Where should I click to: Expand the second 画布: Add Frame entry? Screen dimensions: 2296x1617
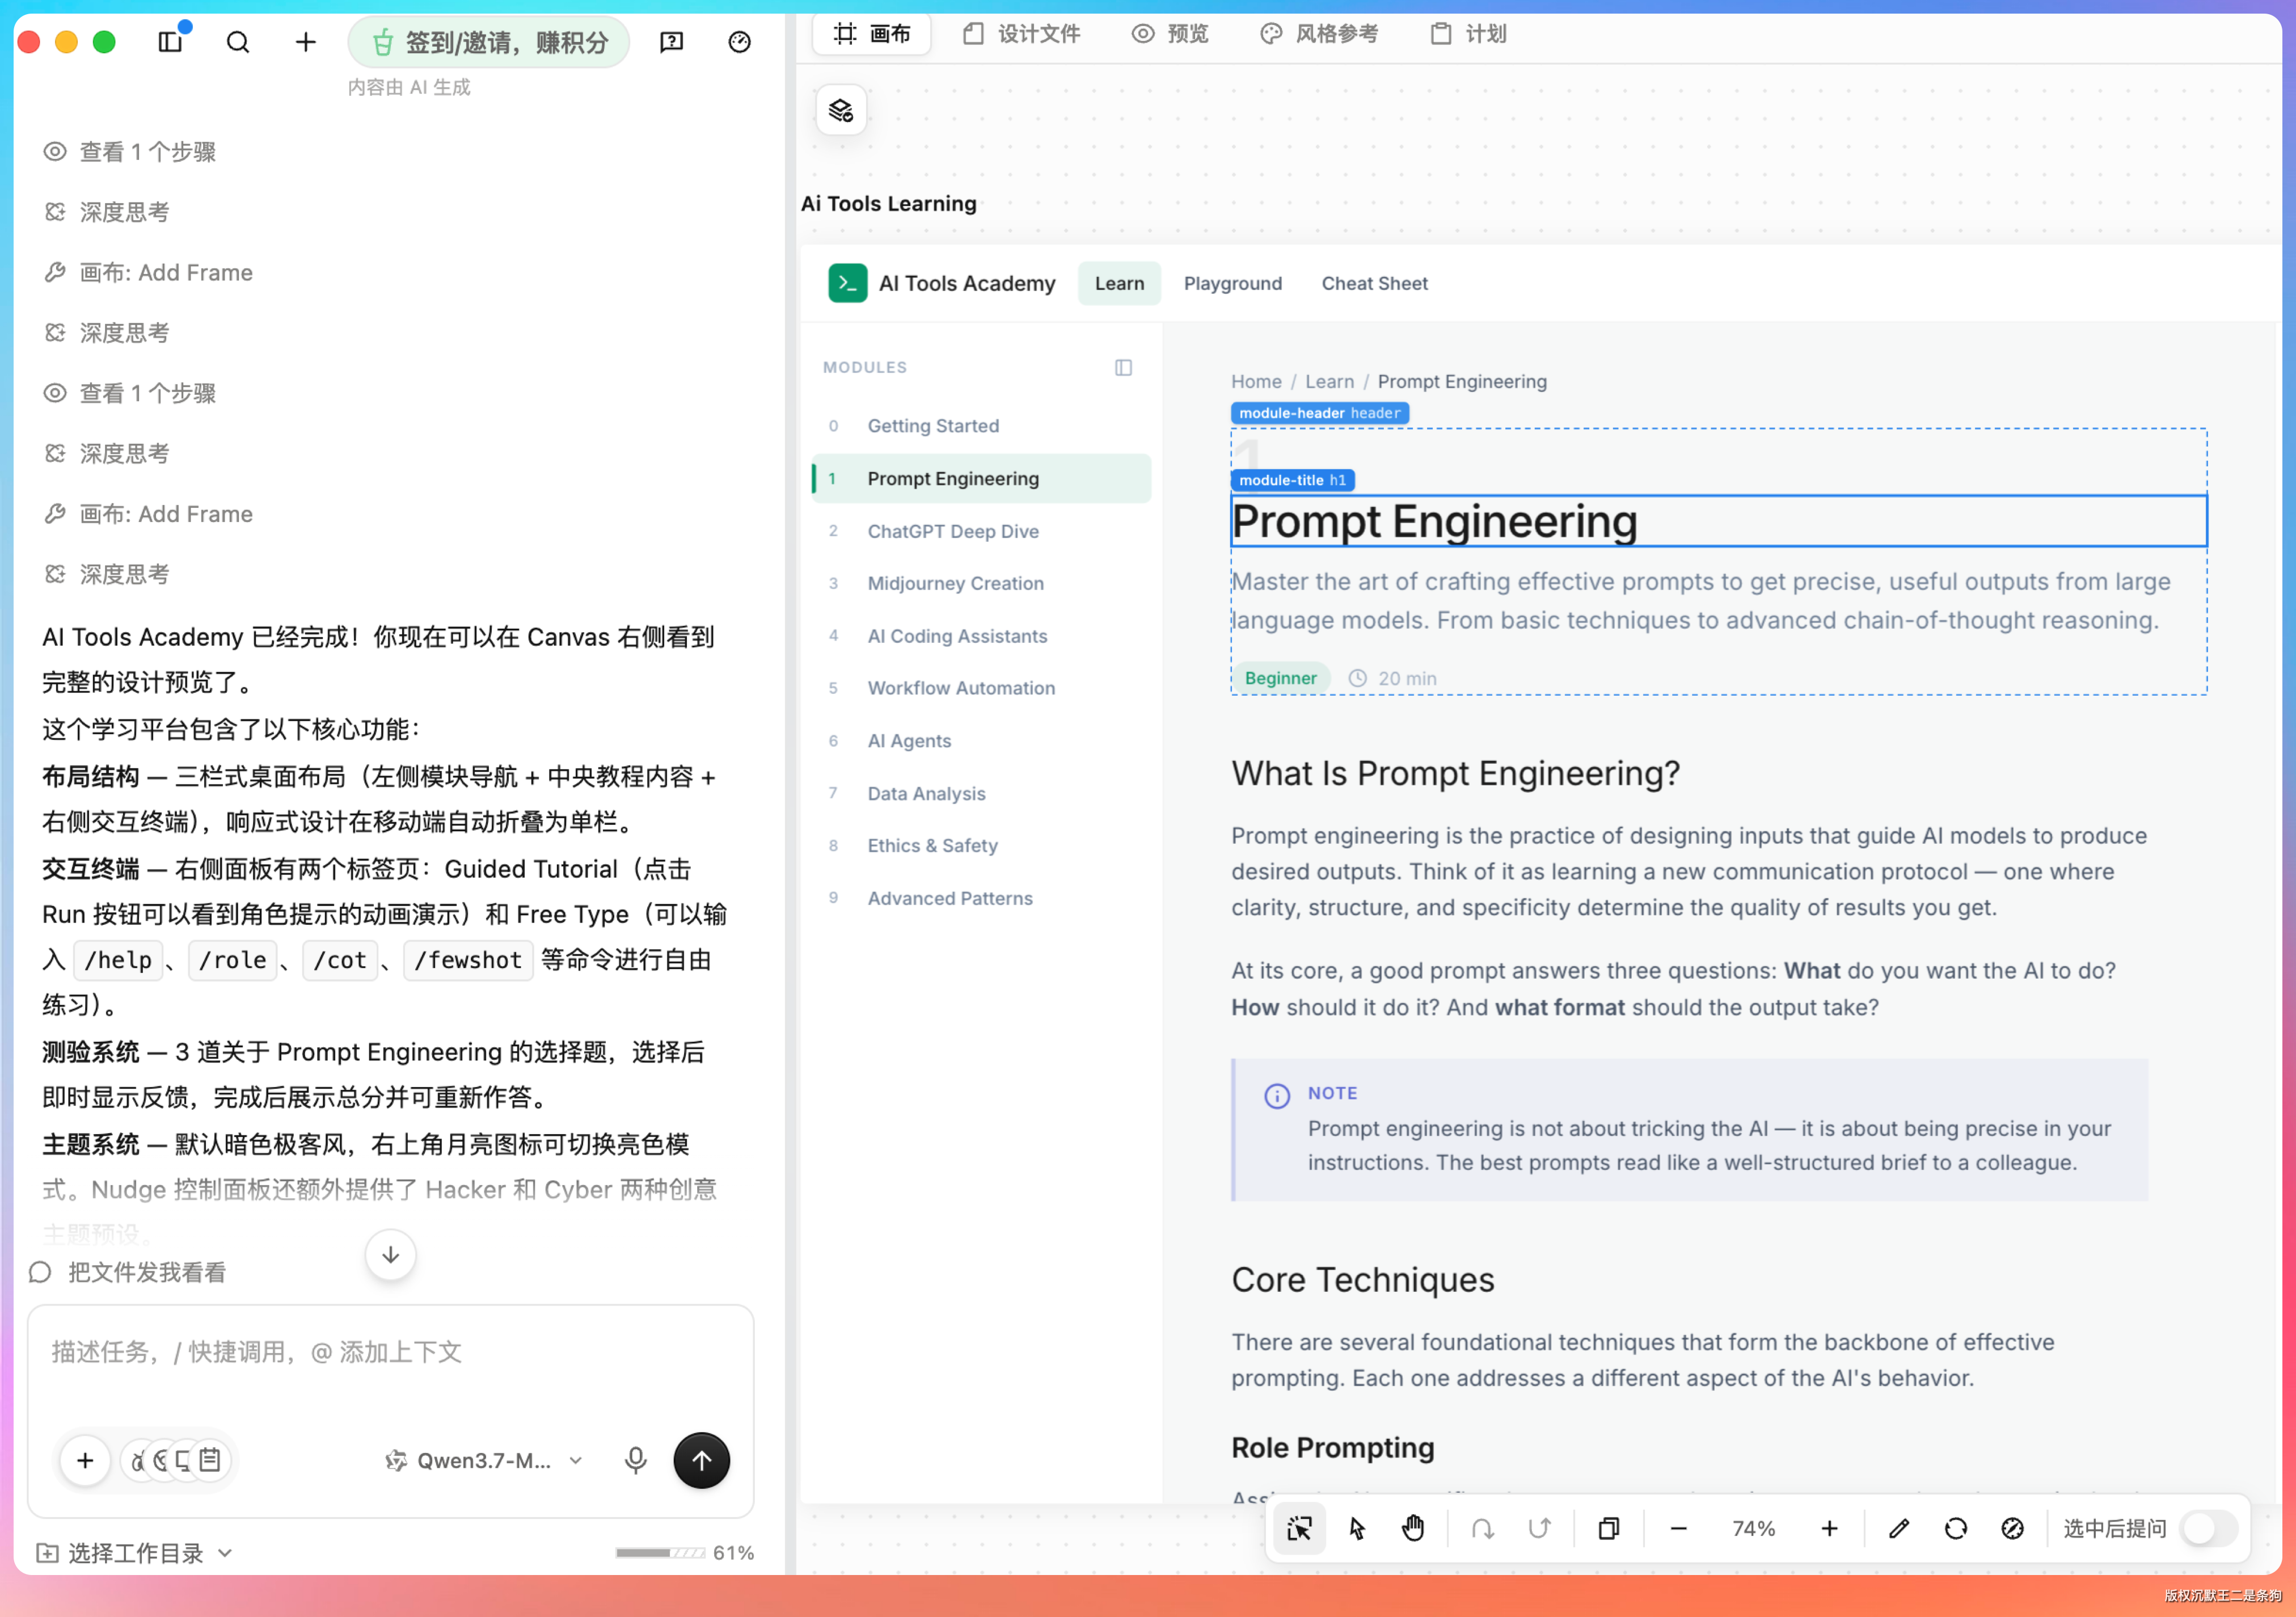[x=148, y=514]
